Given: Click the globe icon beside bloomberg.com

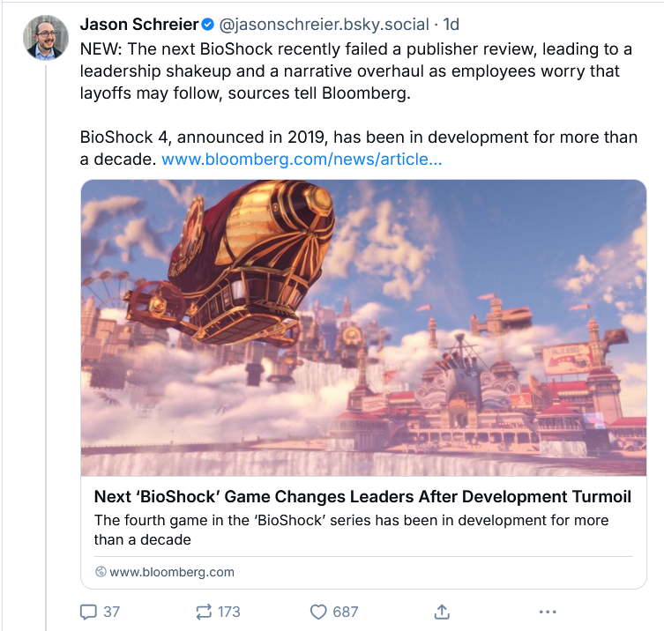Looking at the screenshot, I should (x=101, y=572).
